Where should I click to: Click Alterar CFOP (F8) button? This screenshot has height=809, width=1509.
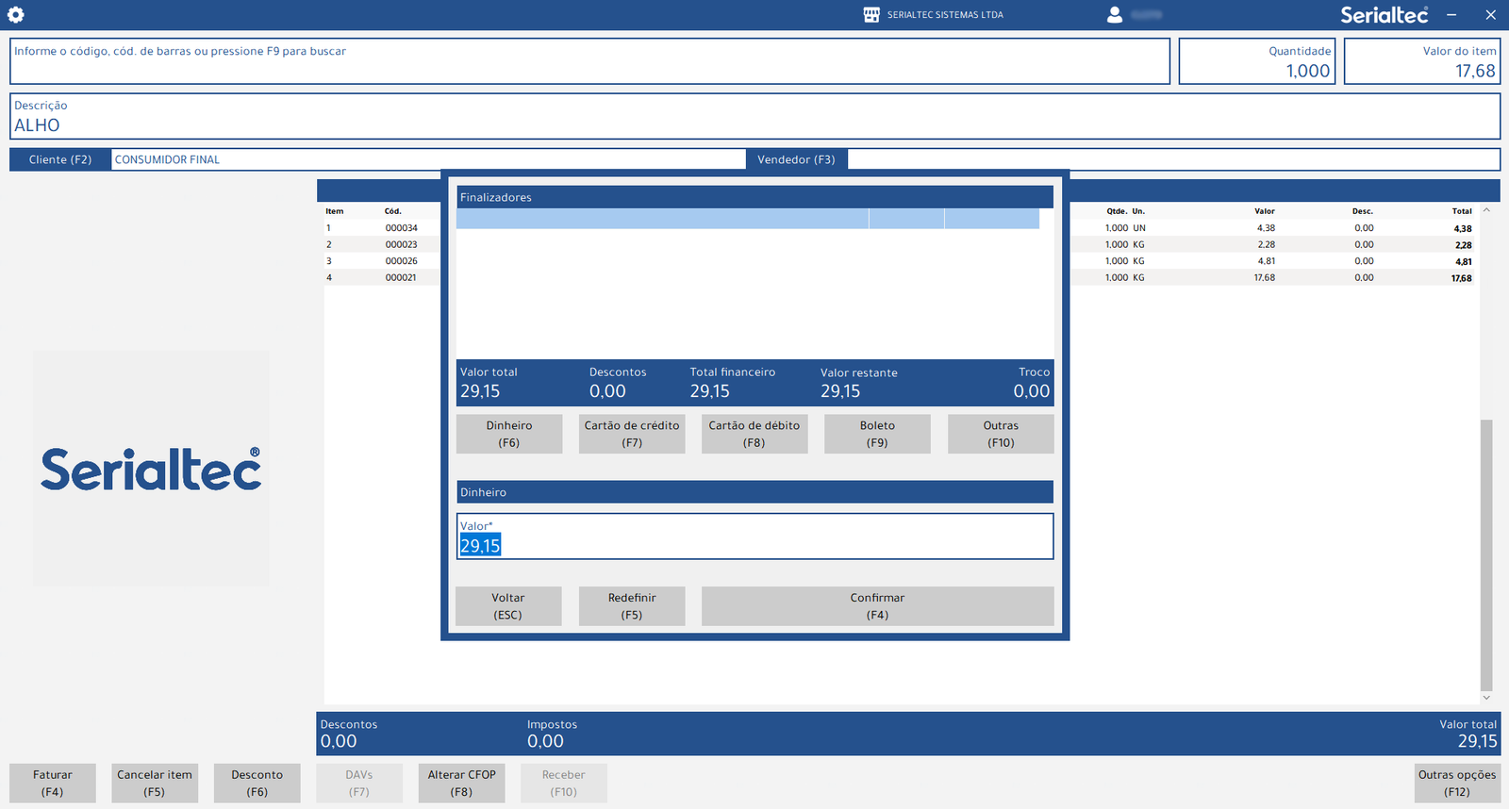point(461,783)
